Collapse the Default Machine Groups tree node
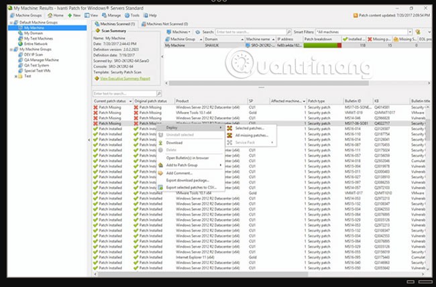This screenshot has height=287, width=436. point(11,22)
